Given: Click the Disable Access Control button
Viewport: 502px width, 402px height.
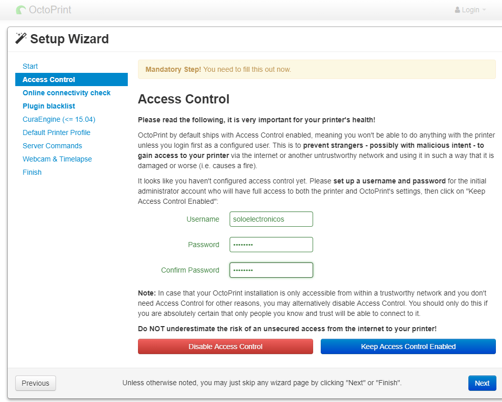Looking at the screenshot, I should coord(225,346).
